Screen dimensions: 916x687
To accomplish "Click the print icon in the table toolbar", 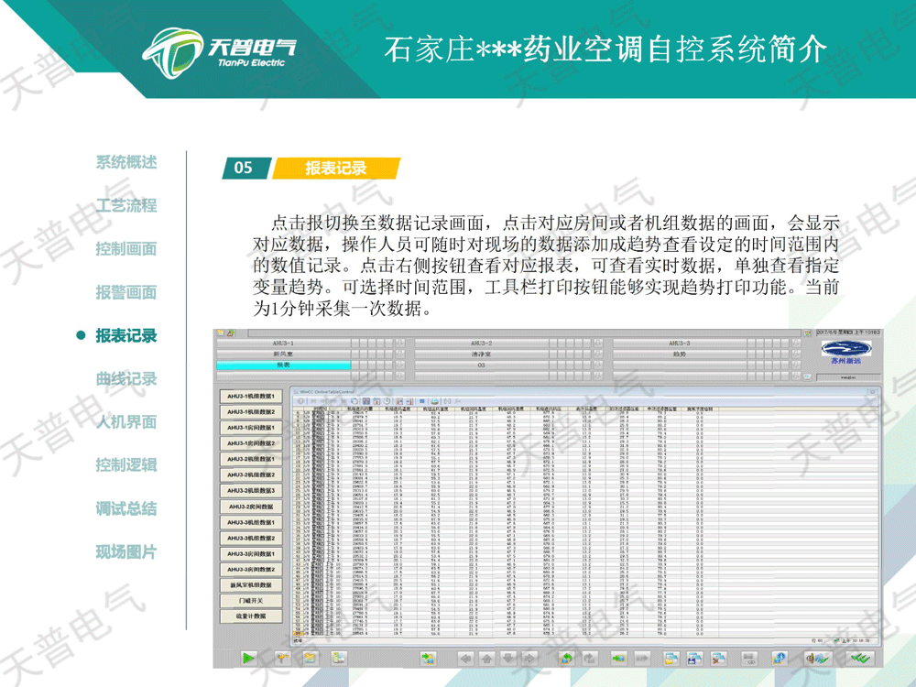I will 434,401.
